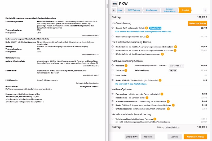Viewport: 212px width, 141px height.
Task: Uncheck the Kasko PLUS option
Action: [x=113, y=105]
